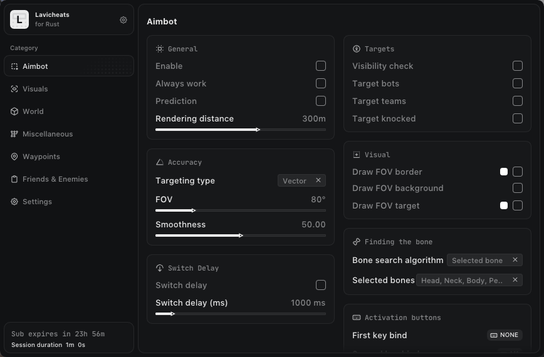Click the NONE button for First key bind
544x357 pixels.
point(505,335)
